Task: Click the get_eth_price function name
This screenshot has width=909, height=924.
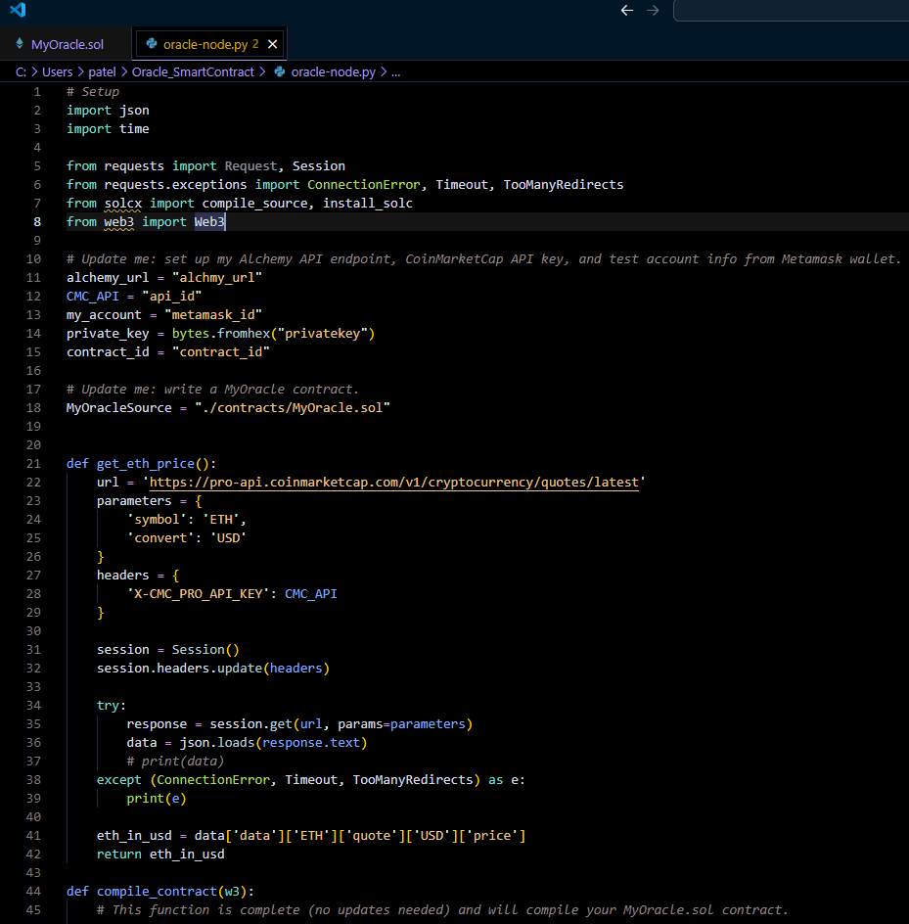Action: [146, 464]
